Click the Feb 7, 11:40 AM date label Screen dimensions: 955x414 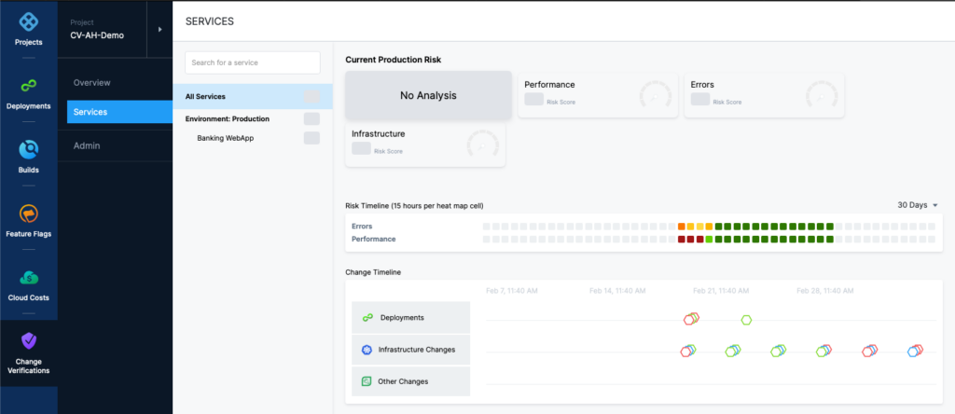[512, 291]
